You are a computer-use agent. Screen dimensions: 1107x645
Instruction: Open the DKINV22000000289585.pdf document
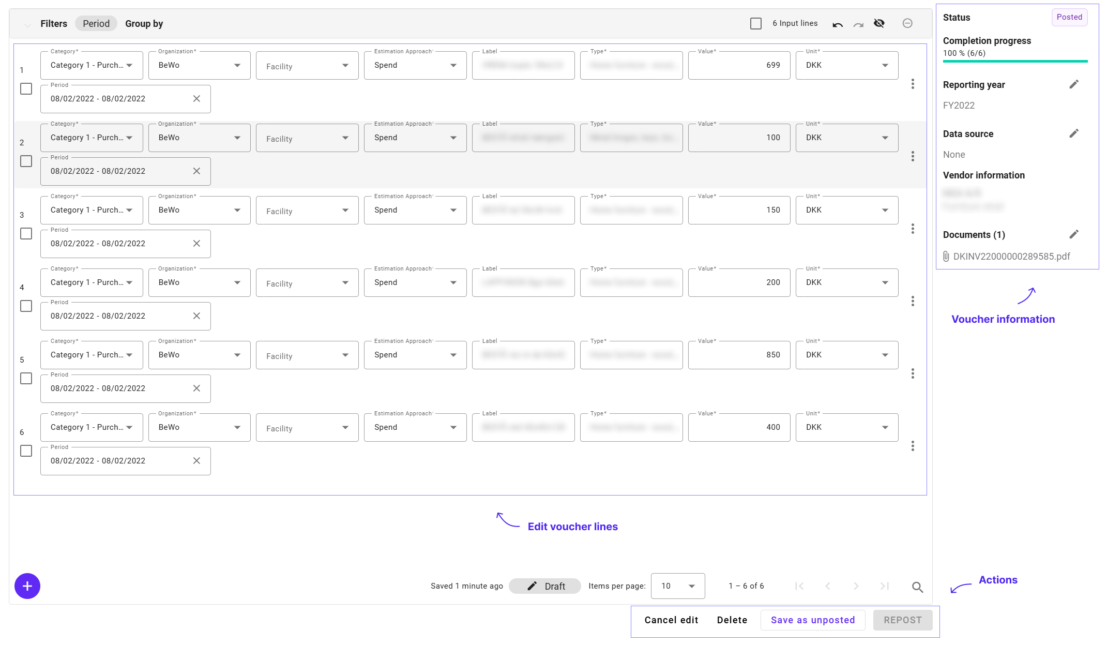(1011, 257)
